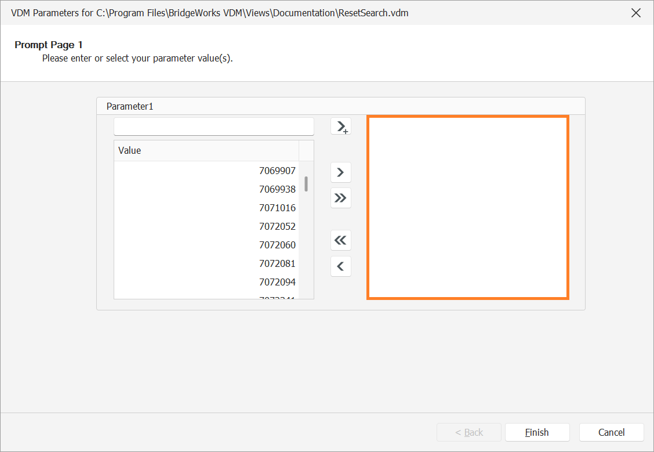Click inside the parameter entry text box
Viewport: 654px width, 452px height.
point(213,126)
